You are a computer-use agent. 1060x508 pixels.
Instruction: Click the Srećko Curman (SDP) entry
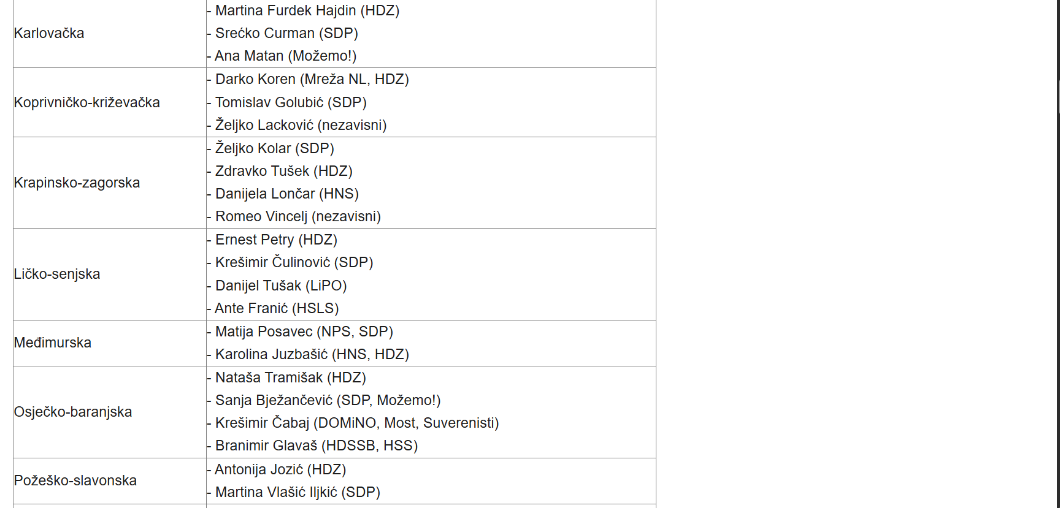286,34
